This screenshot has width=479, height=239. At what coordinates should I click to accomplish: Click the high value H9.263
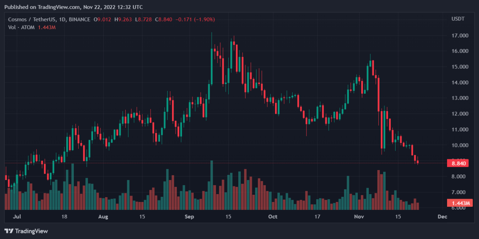(x=124, y=19)
